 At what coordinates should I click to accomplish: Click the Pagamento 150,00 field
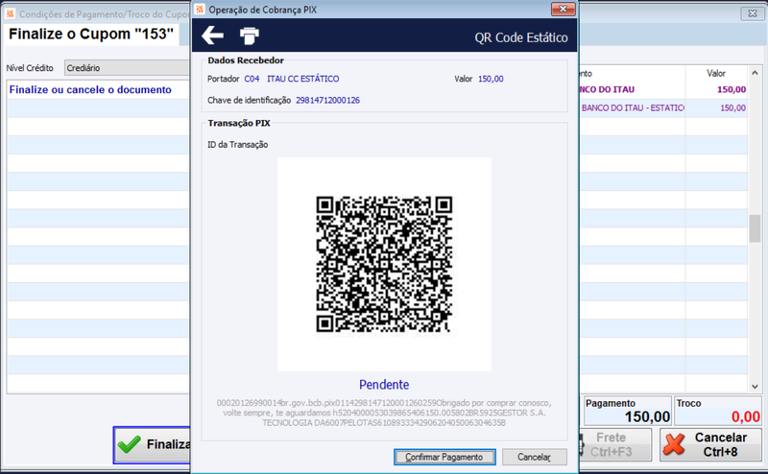(627, 412)
